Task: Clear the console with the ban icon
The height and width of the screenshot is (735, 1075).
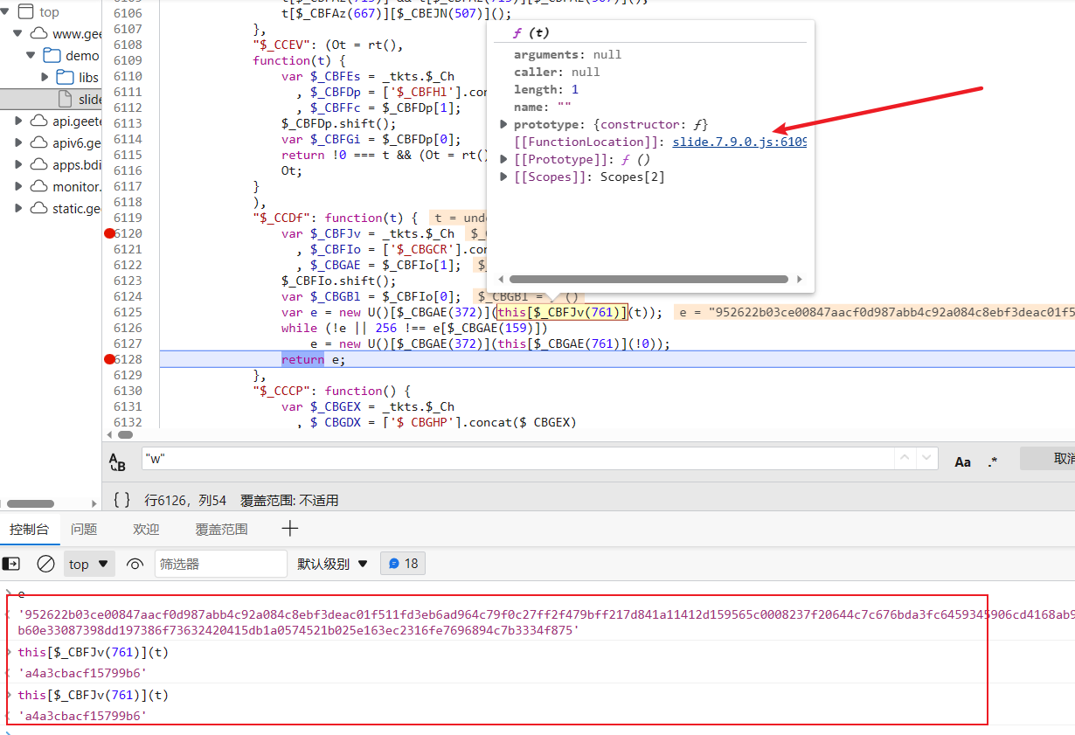Action: (x=45, y=564)
